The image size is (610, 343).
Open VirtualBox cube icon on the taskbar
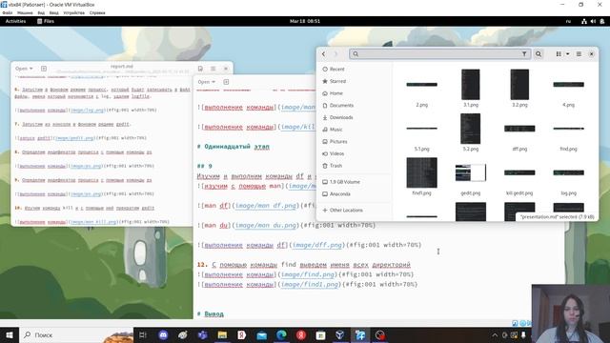tap(340, 334)
